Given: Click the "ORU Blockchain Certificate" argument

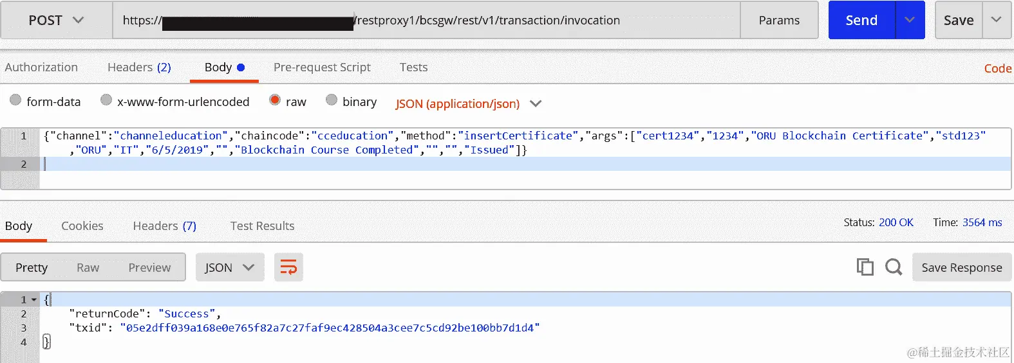Looking at the screenshot, I should tap(840, 136).
